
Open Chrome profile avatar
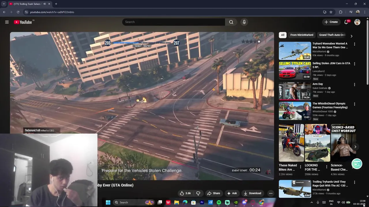[358, 12]
